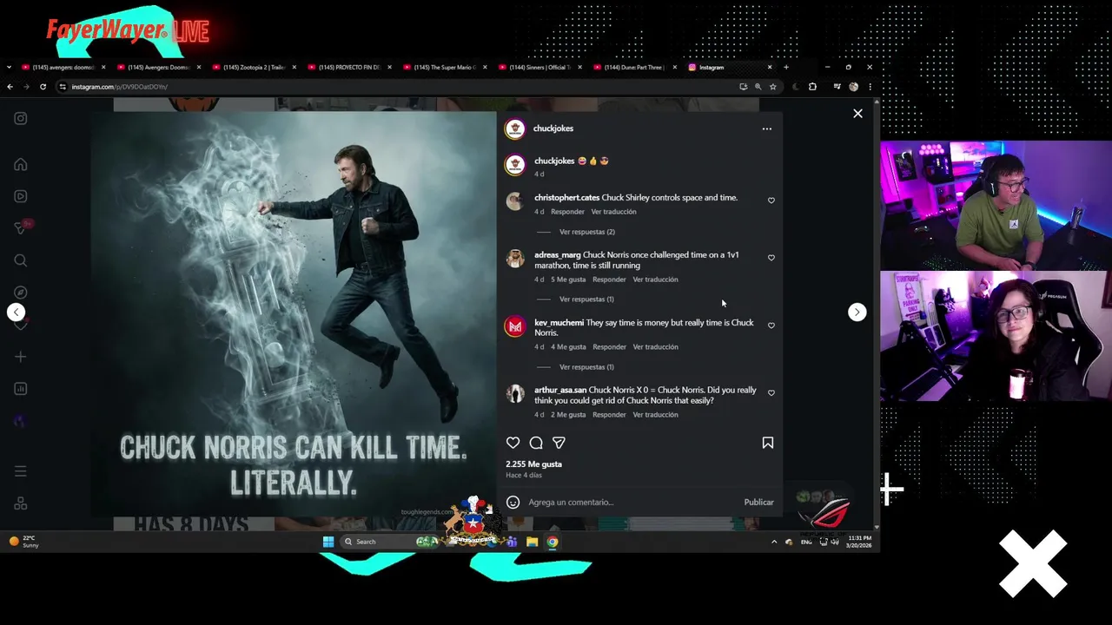Go back in browser toolbar

click(x=10, y=87)
